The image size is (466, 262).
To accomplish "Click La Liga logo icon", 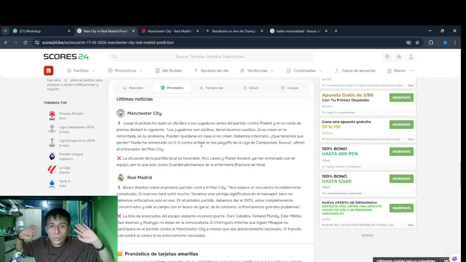I will [x=52, y=170].
